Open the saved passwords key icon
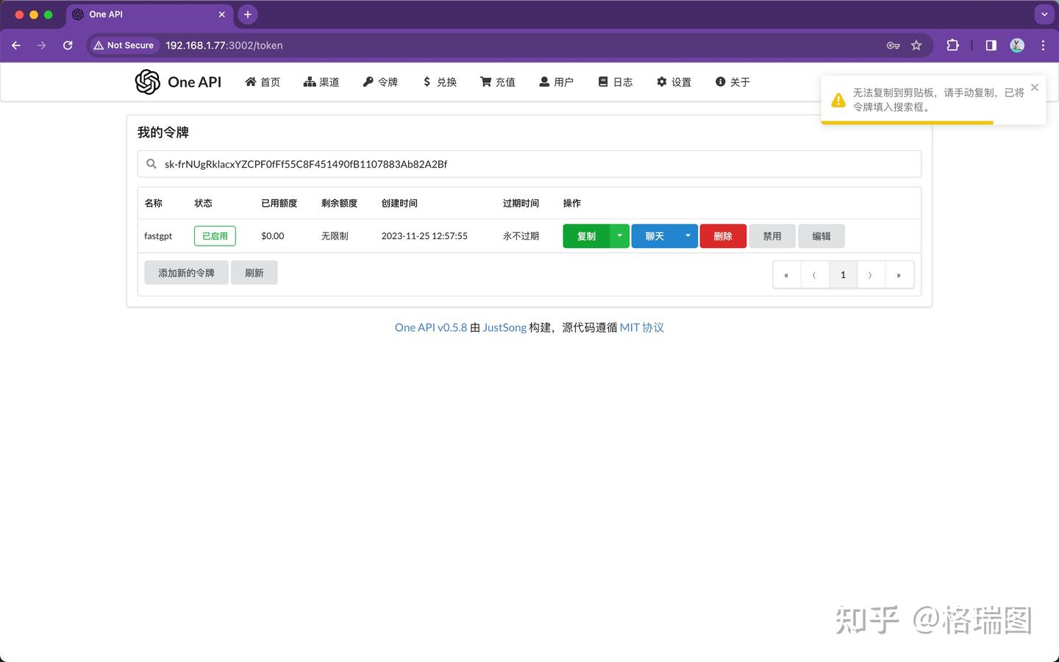 coord(894,46)
